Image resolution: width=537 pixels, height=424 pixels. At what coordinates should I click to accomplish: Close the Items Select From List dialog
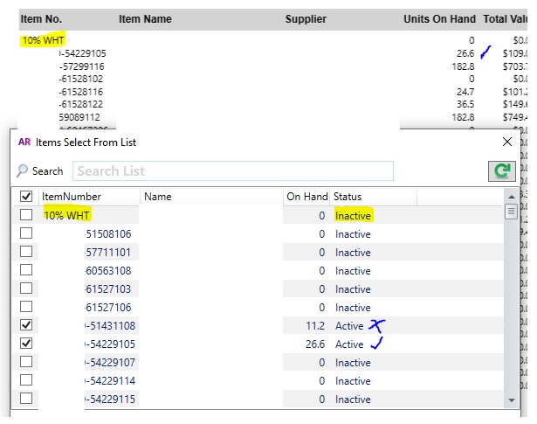[508, 142]
